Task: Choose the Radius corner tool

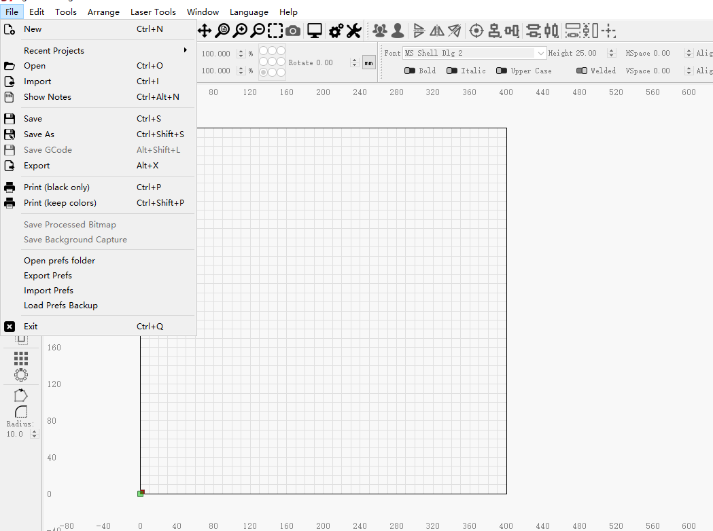Action: [21, 411]
